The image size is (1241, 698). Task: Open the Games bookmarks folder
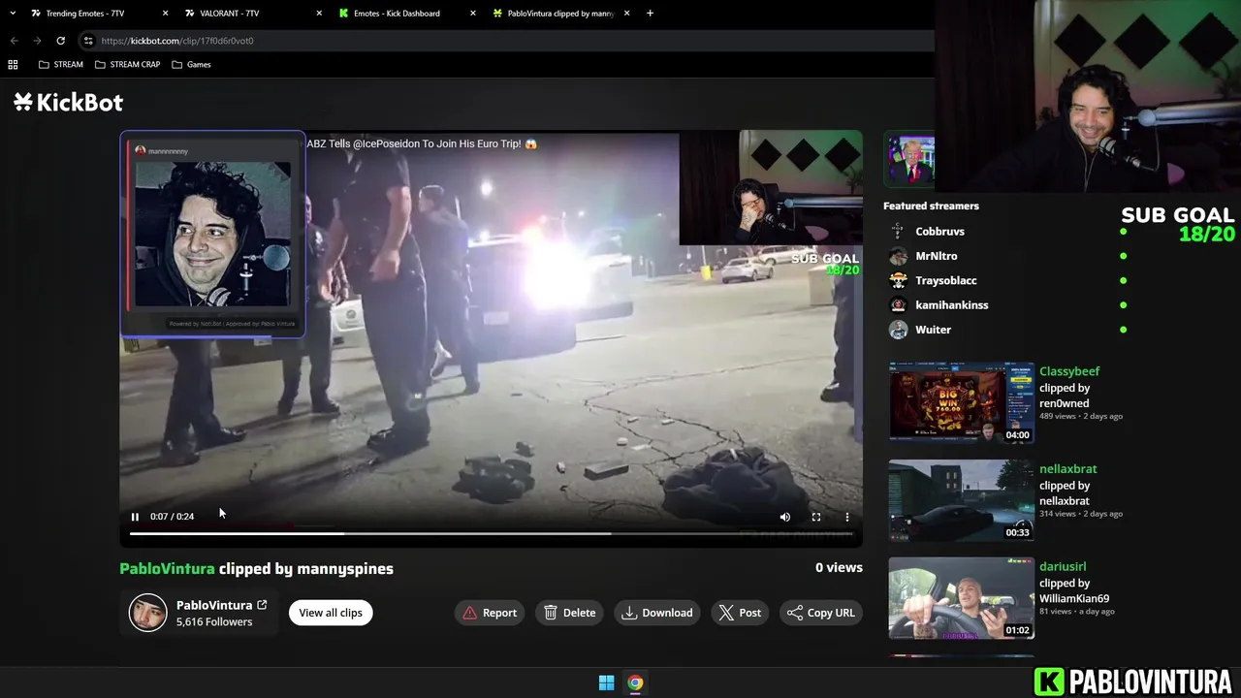pos(191,64)
